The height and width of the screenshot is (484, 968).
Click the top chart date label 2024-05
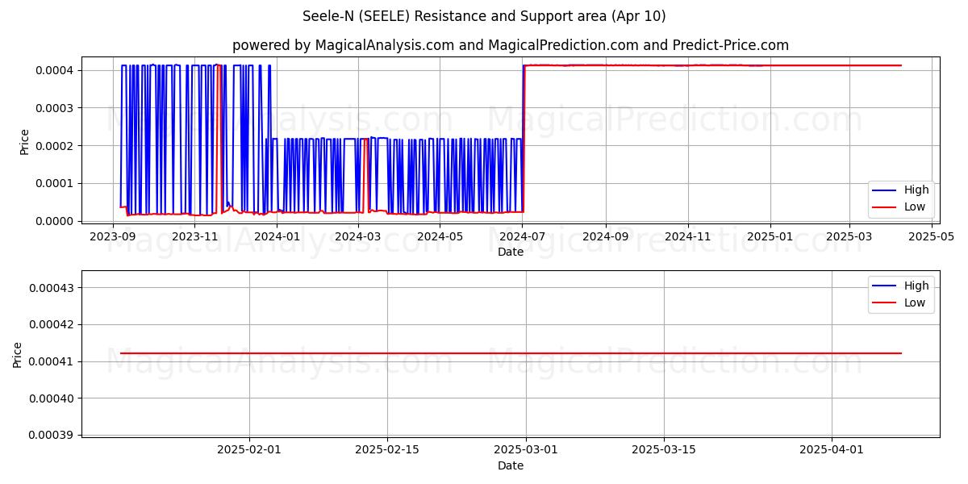click(x=440, y=237)
